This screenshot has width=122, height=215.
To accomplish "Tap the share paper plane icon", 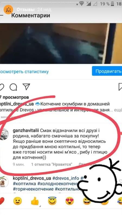I will click(26, 87).
